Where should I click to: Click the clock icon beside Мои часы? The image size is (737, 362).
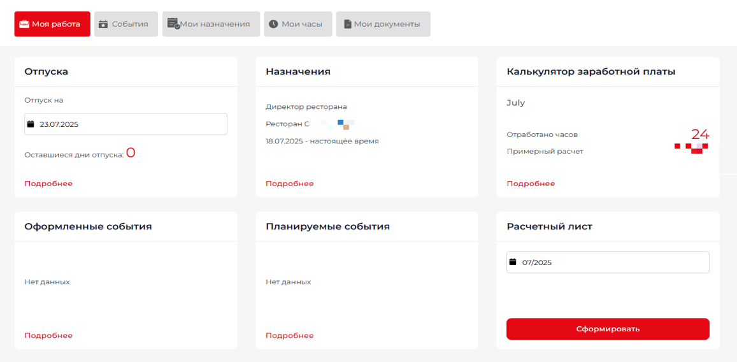273,24
